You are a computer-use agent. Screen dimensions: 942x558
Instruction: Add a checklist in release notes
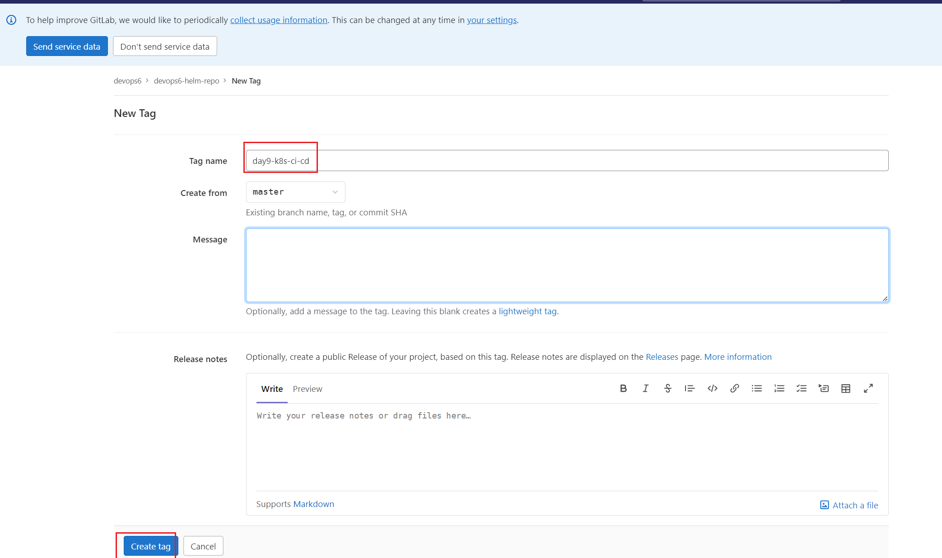click(802, 388)
